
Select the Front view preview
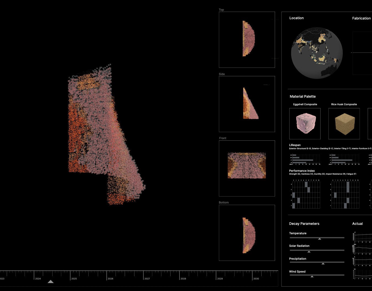pyautogui.click(x=247, y=168)
